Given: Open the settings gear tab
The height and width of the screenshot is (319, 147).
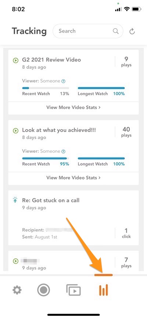Looking at the screenshot, I should 17,290.
